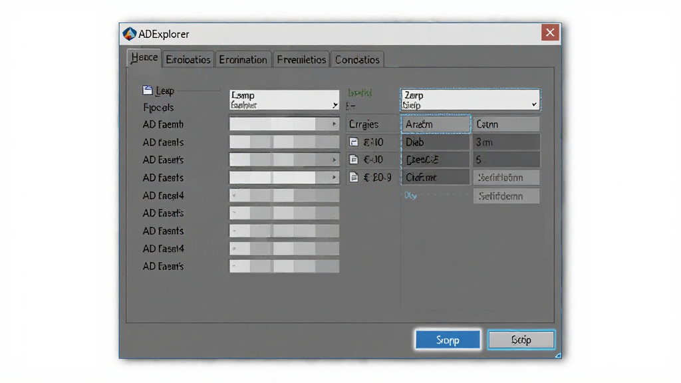
Task: Select the Dieb table cell
Action: 436,142
